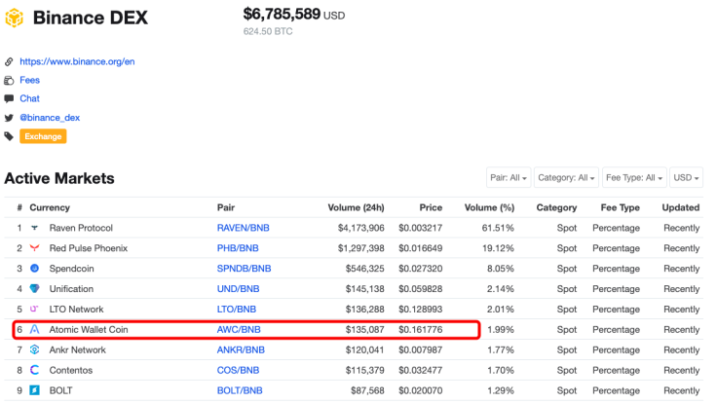Open the COS/BNB pair link

tap(239, 370)
